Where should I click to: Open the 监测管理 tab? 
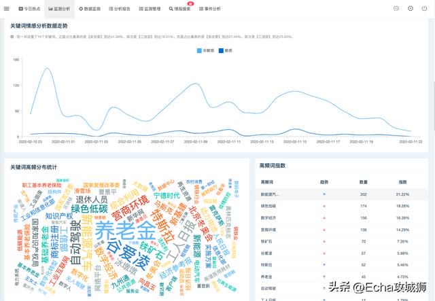150,9
